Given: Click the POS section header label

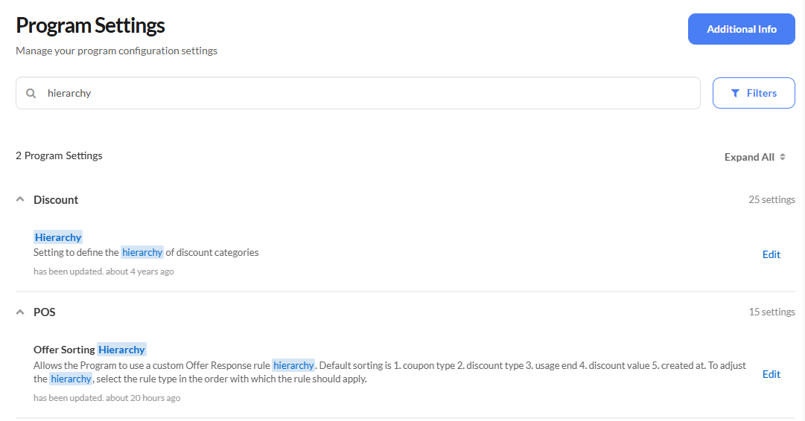Looking at the screenshot, I should (45, 312).
